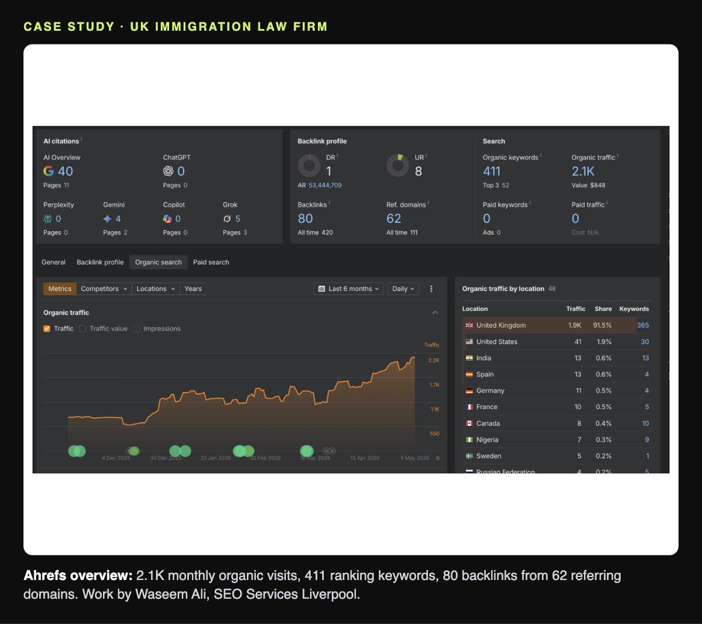
Task: Click the Grok logo icon
Action: click(227, 219)
